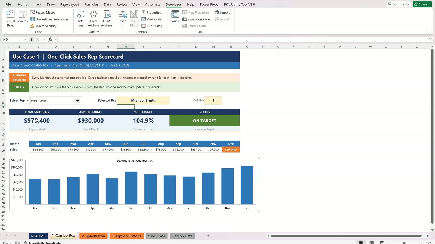Click the Dec bar in the chart

[x=247, y=185]
